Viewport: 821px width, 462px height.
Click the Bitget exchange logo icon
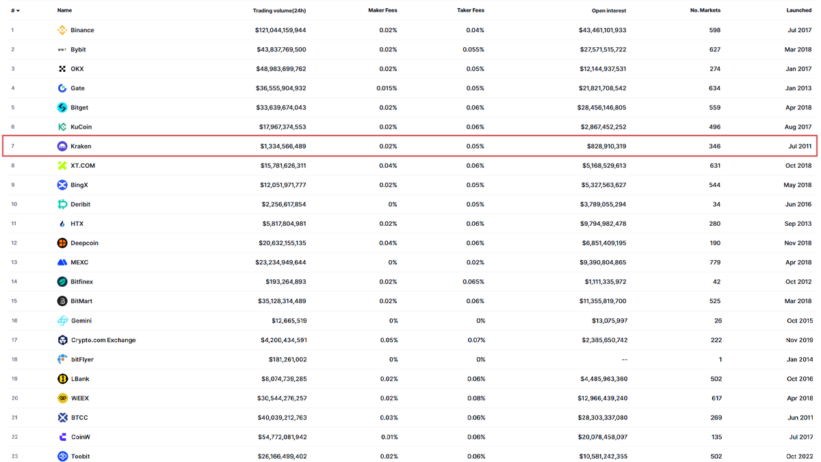click(62, 107)
